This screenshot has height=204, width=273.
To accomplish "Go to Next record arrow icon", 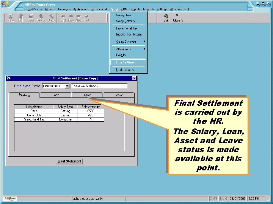I will coord(79,16).
